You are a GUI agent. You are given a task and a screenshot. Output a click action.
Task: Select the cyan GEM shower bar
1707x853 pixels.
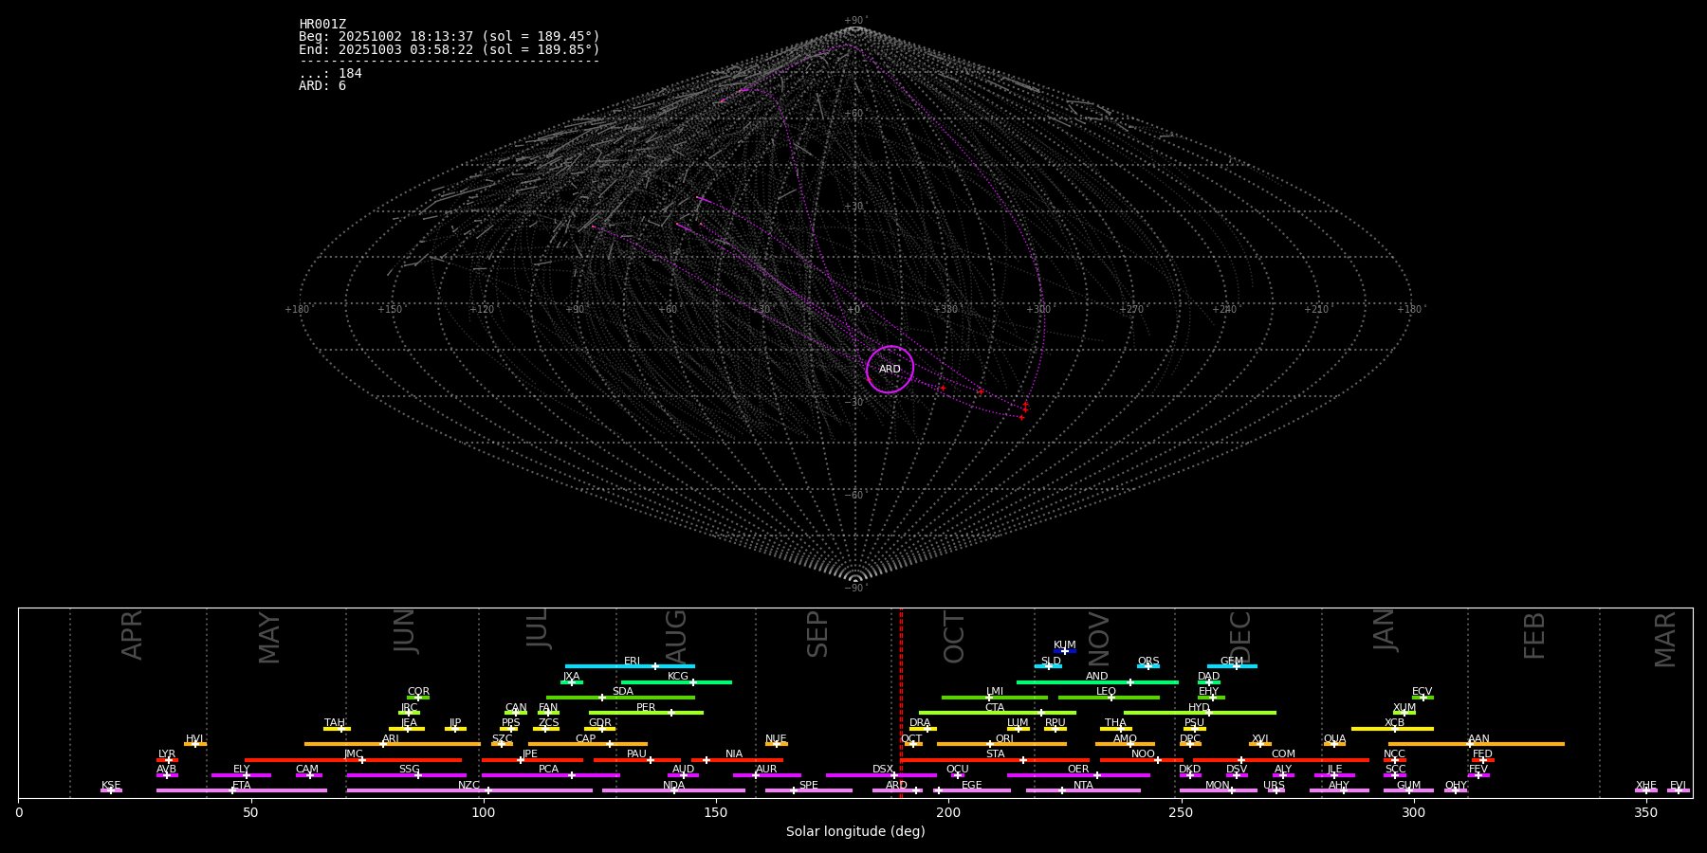(1231, 666)
